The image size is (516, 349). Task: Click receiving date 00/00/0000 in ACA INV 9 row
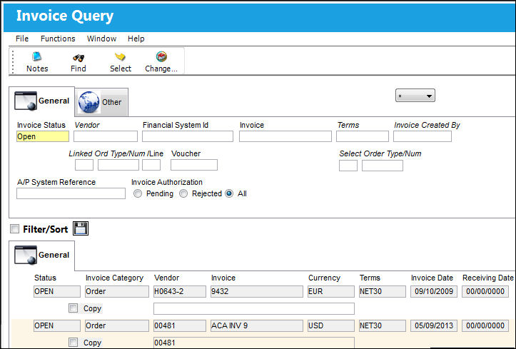coord(485,325)
